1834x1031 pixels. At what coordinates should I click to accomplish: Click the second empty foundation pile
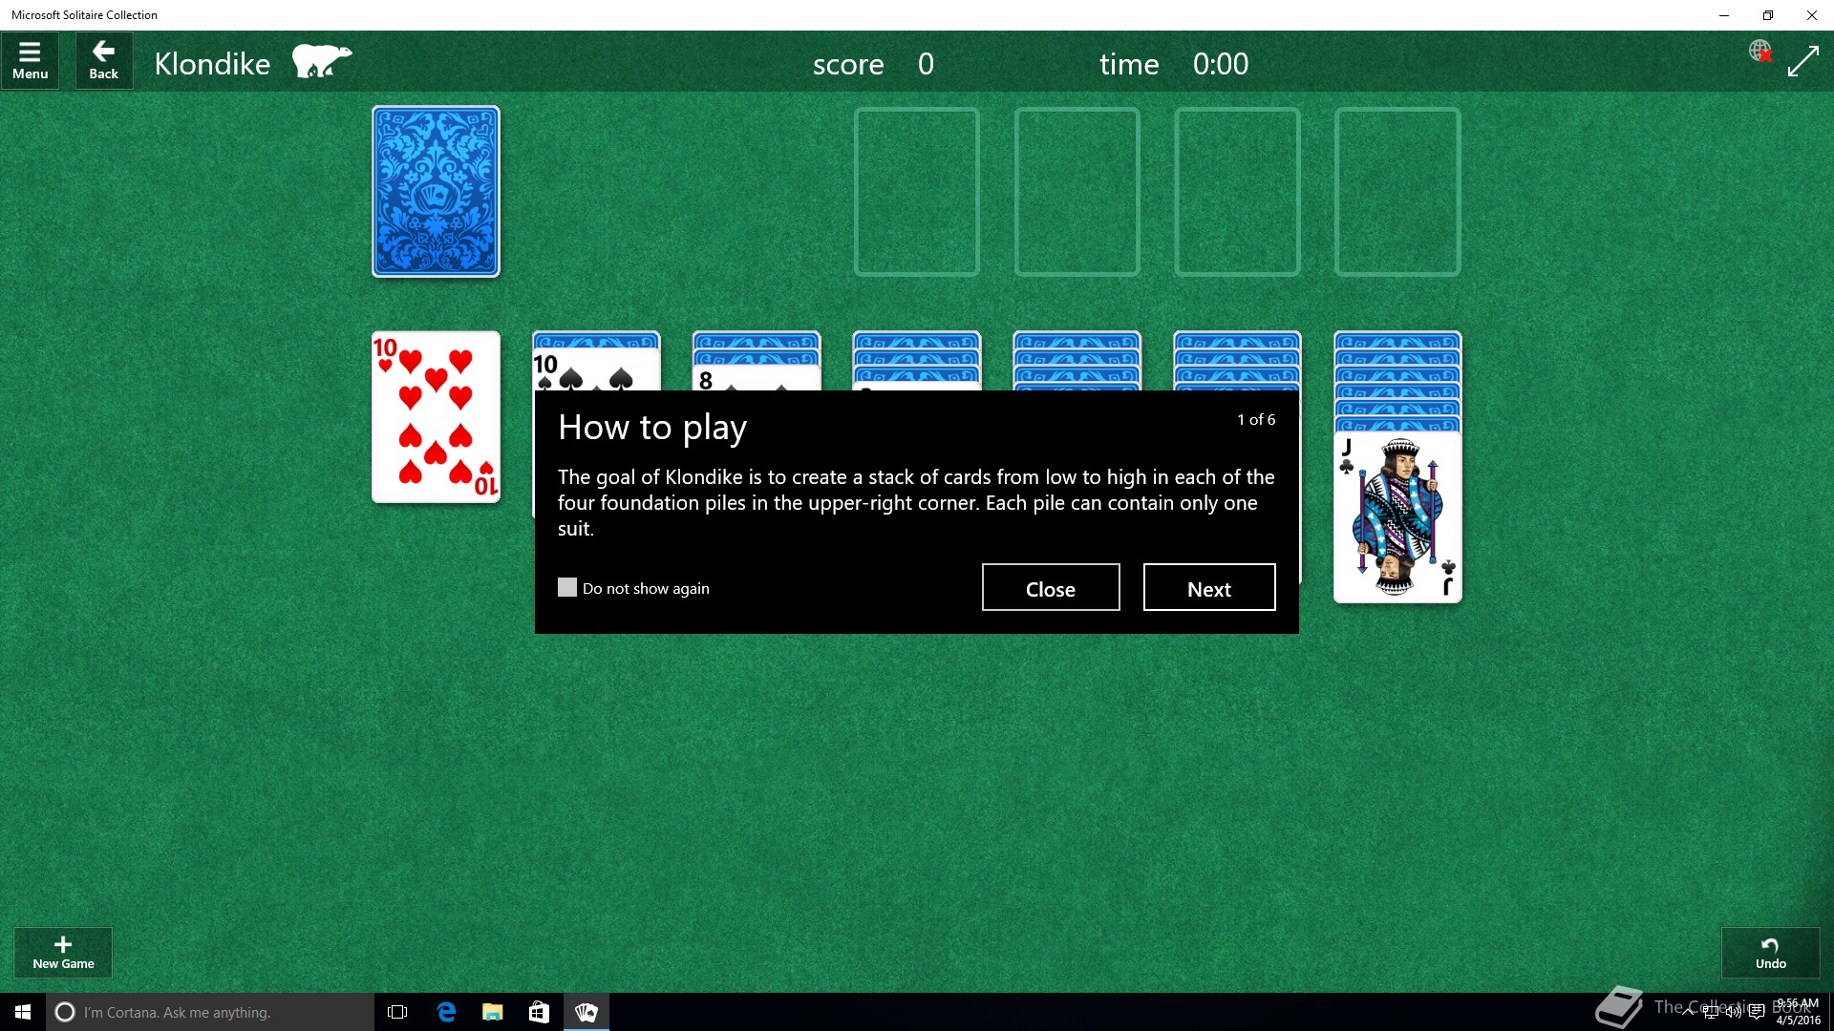click(1077, 192)
